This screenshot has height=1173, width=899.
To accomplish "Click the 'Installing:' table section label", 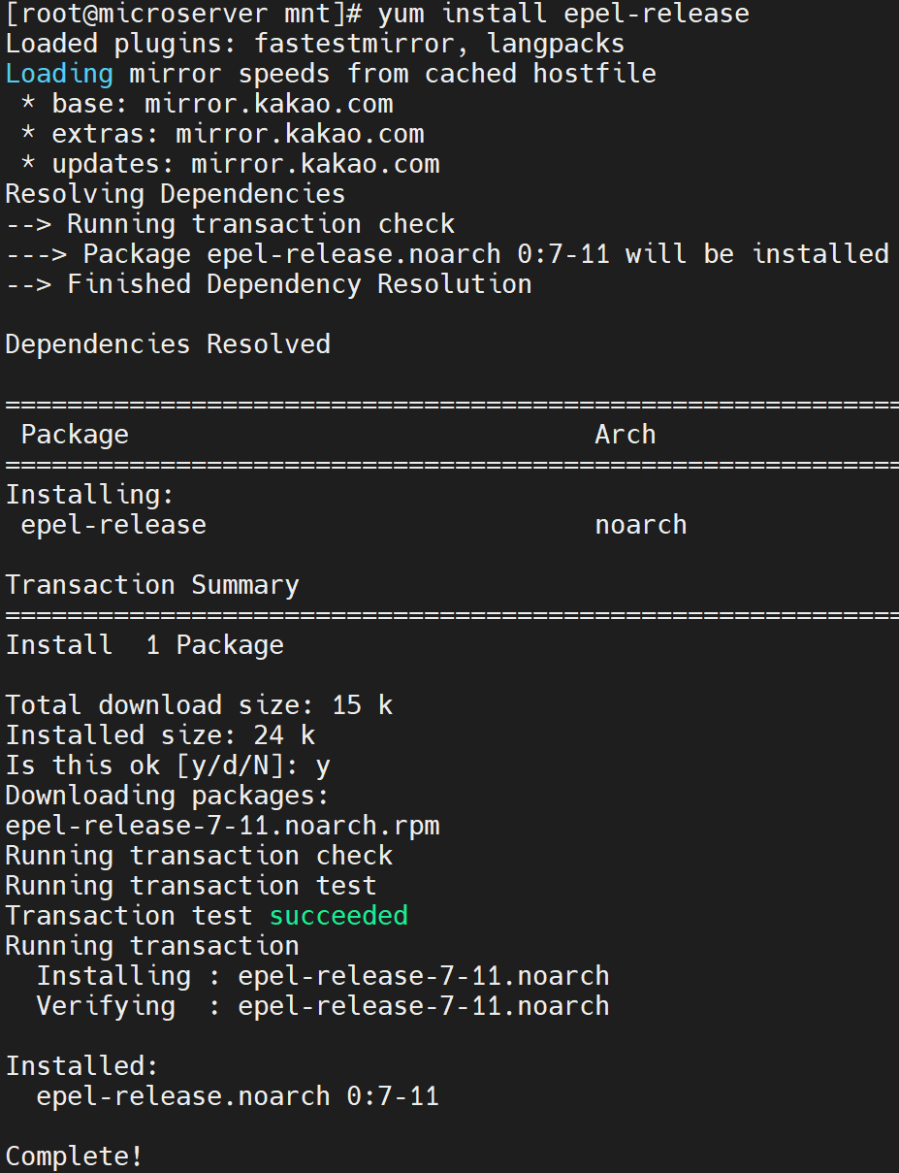I will (x=90, y=495).
